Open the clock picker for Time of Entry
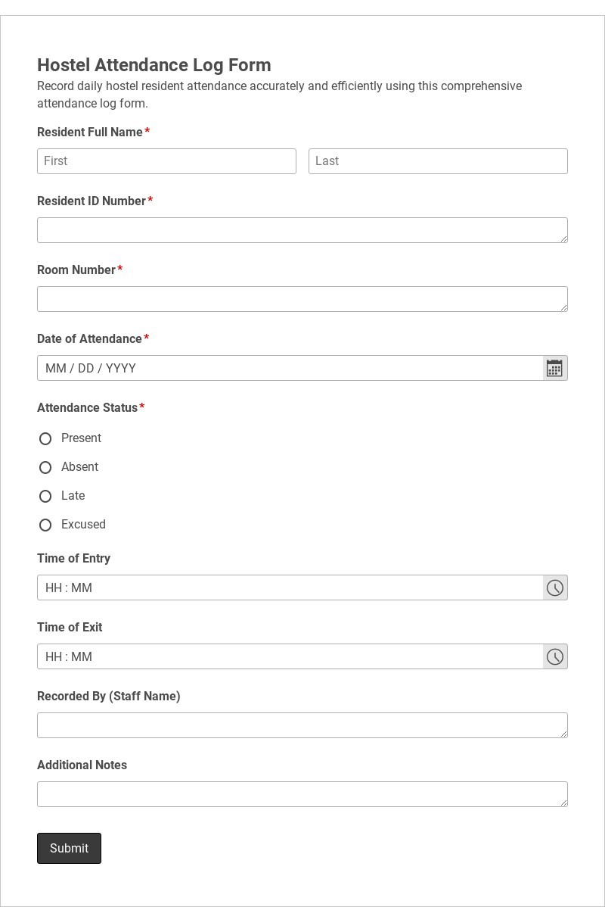The width and height of the screenshot is (605, 907). (x=555, y=588)
